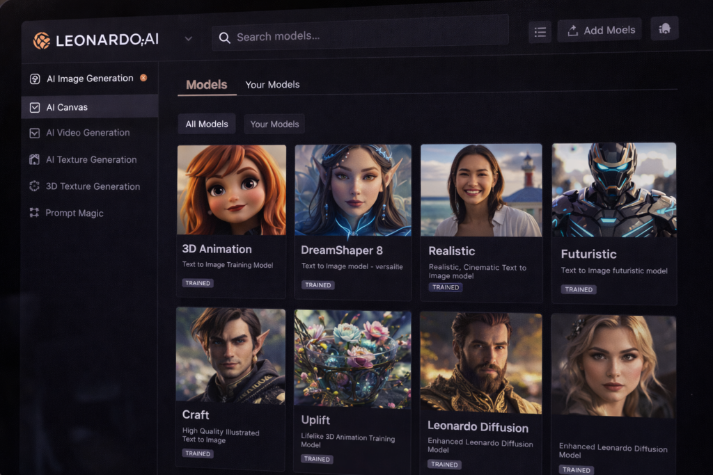713x475 pixels.
Task: Toggle the Your Models filter
Action: (x=274, y=123)
